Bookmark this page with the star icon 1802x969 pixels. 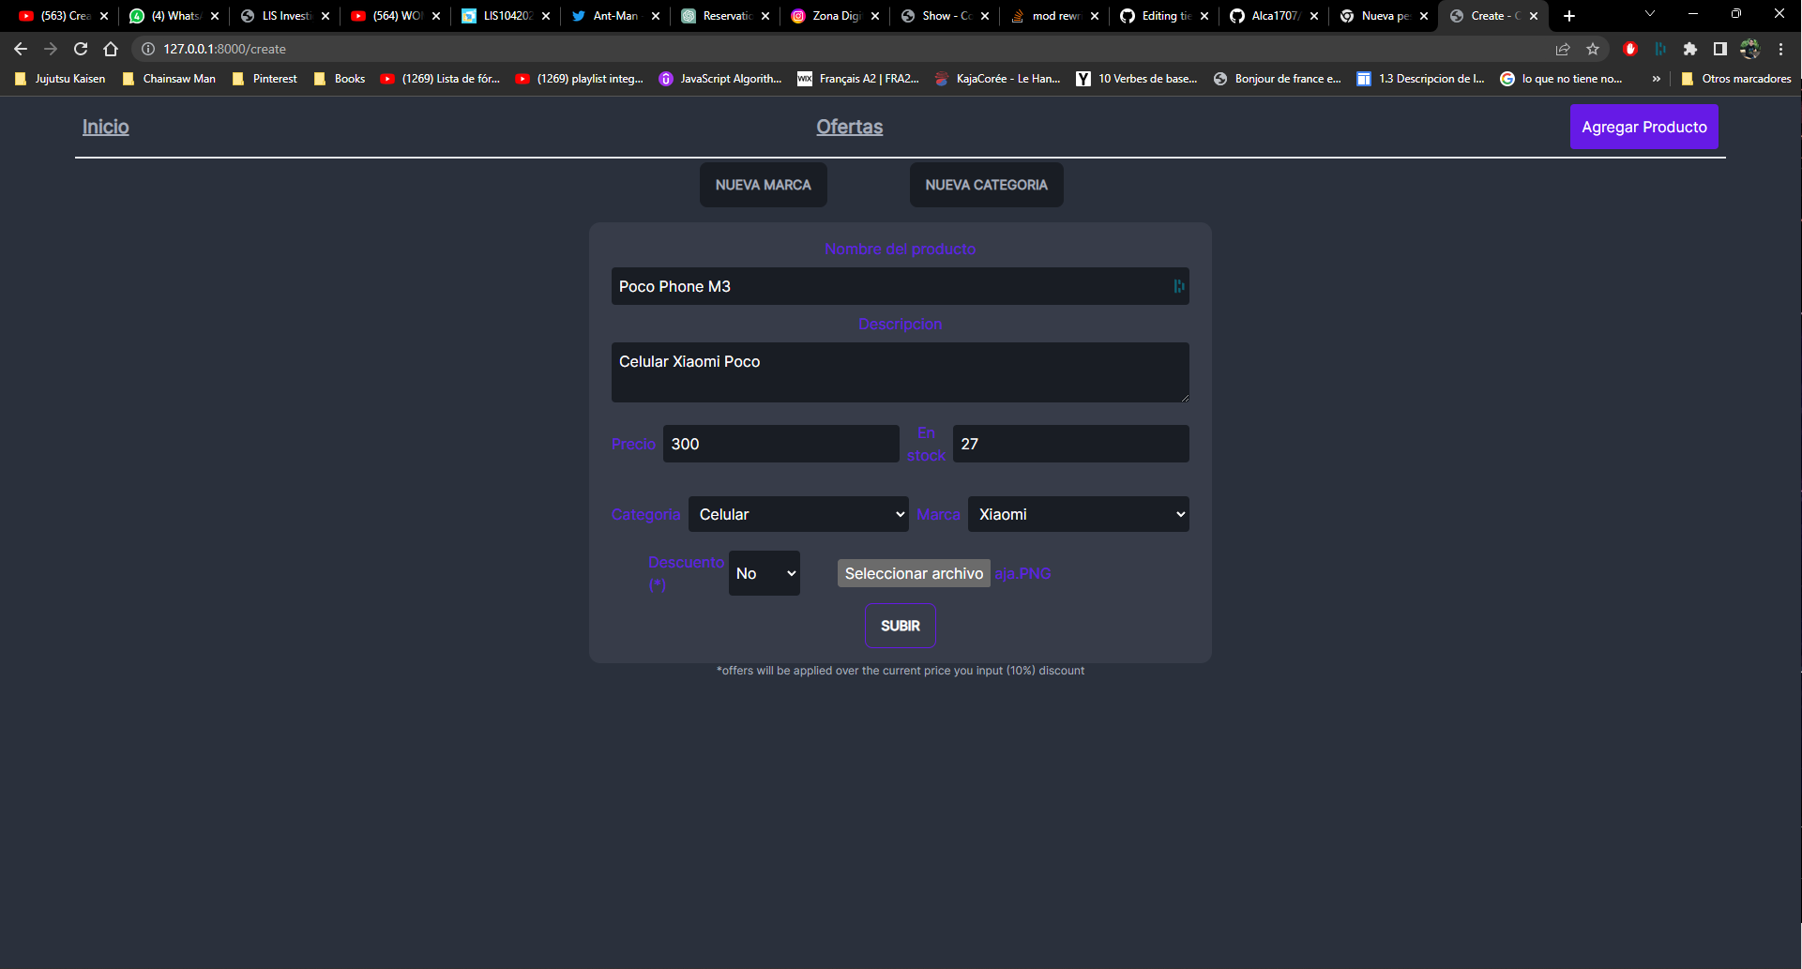(x=1593, y=49)
